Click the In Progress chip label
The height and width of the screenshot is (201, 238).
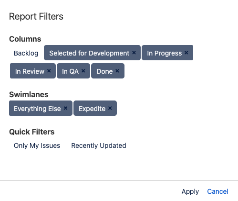164,53
